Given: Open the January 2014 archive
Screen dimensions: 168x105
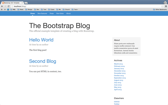Looking at the screenshot, I should 119,69.
